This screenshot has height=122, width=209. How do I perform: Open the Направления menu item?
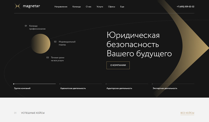click(61, 7)
